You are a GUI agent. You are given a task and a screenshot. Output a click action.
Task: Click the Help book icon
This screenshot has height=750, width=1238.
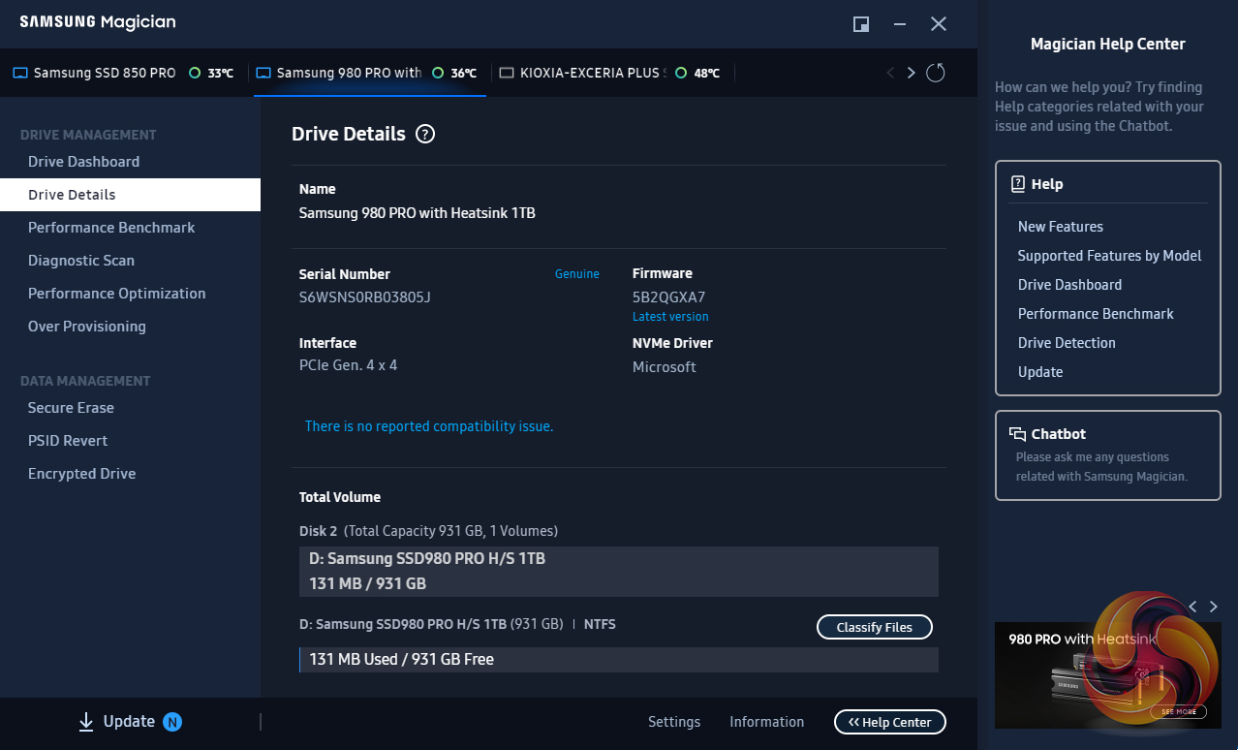[1018, 184]
